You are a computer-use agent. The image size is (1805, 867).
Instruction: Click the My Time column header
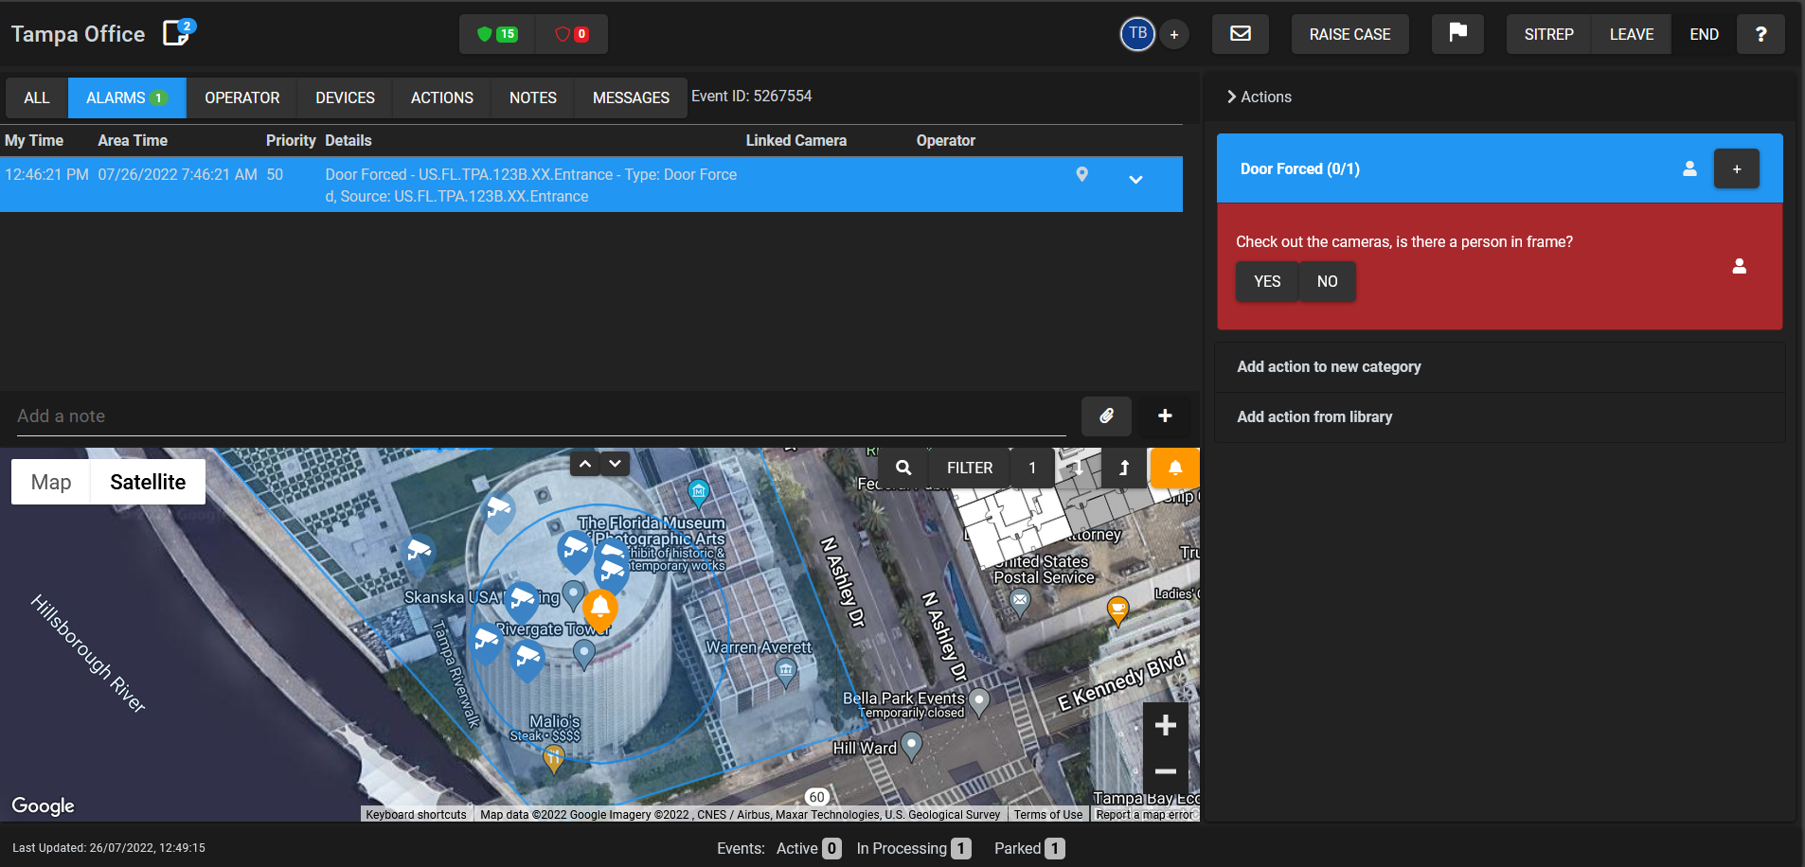(x=34, y=141)
